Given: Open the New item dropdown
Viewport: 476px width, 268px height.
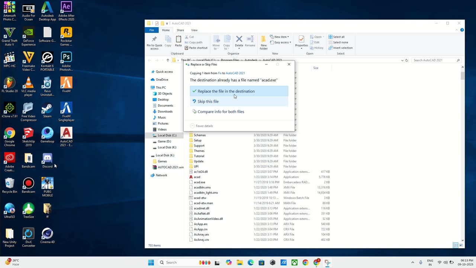Looking at the screenshot, I should tap(279, 37).
